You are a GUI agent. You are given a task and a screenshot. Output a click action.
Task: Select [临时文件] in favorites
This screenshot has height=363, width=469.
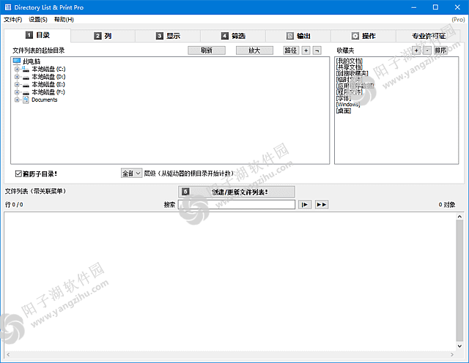[349, 80]
